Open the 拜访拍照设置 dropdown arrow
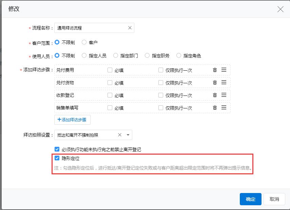Image resolution: width=290 pixels, height=210 pixels. (128, 135)
